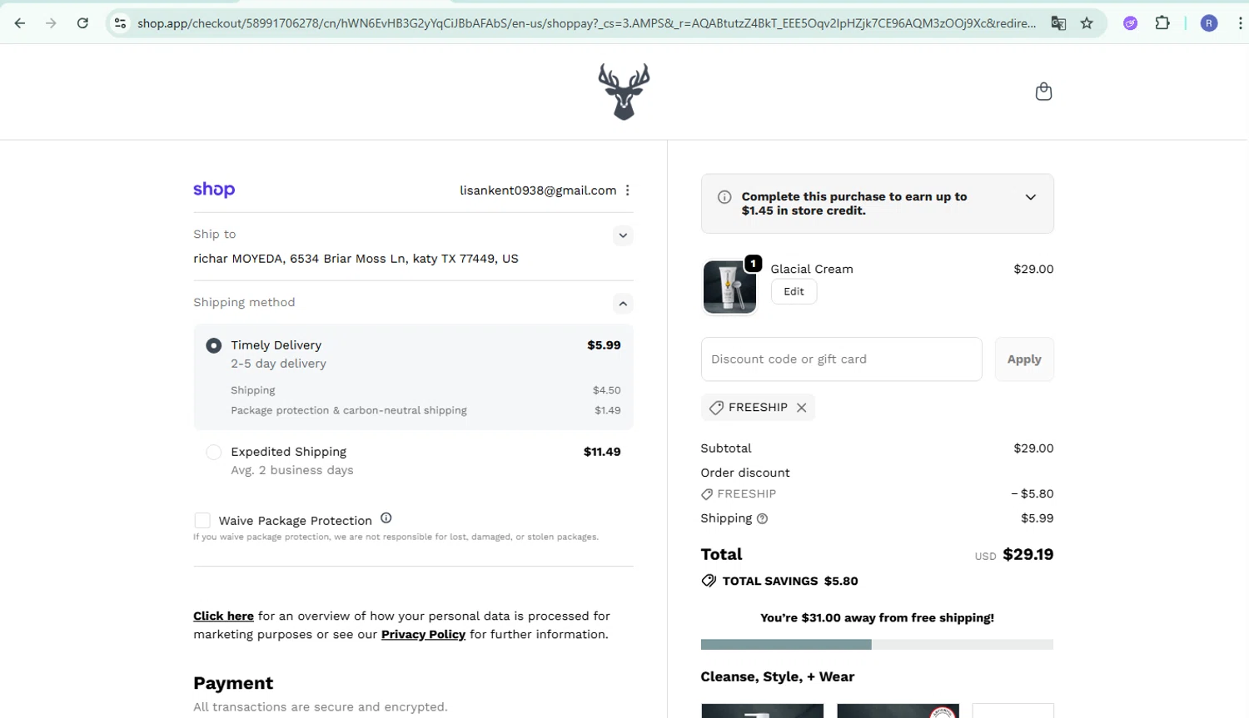Click the free shipping progress bar

[x=877, y=645]
